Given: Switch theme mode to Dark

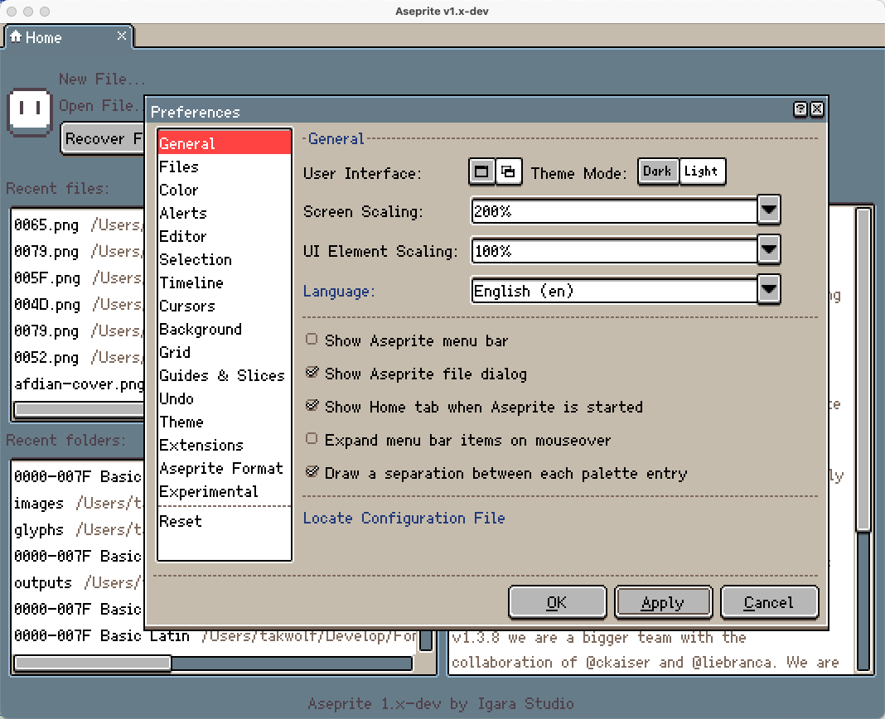Looking at the screenshot, I should coord(658,171).
